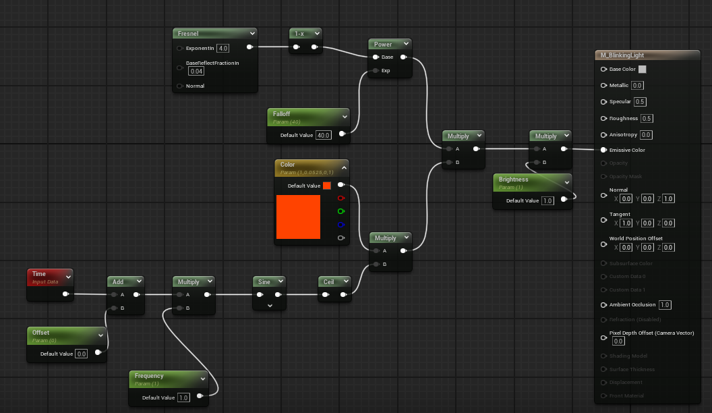Click the Emissive Color input pin
The image size is (712, 413).
(603, 150)
